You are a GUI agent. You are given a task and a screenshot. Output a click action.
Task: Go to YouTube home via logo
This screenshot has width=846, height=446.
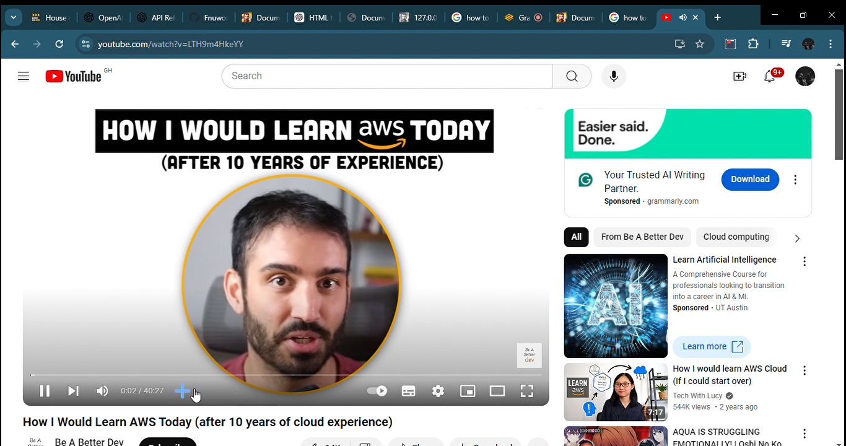(x=73, y=76)
